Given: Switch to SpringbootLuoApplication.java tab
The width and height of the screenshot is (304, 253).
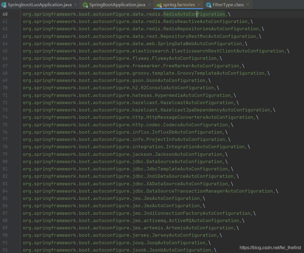Looking at the screenshot, I should tap(40, 5).
